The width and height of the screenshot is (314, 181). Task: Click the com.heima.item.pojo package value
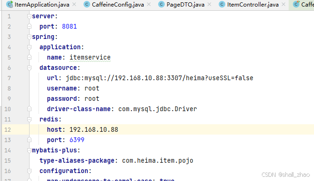click(158, 160)
